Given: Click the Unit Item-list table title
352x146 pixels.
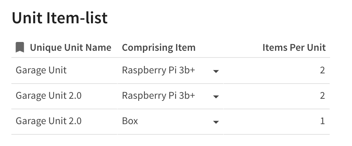Looking at the screenshot, I should 60,18.
